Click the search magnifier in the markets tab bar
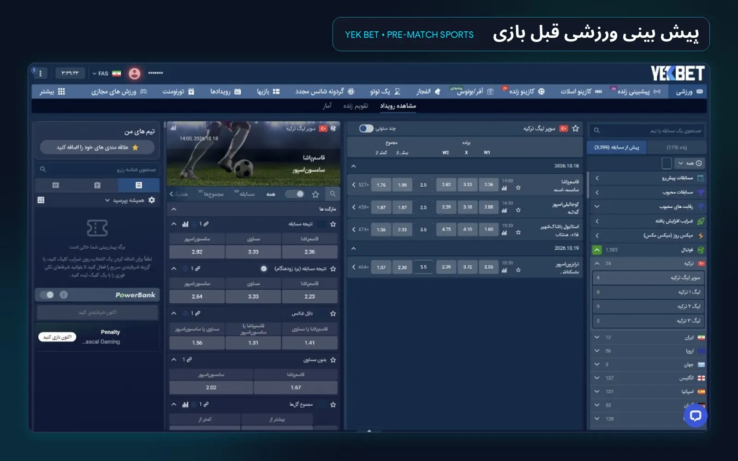 coord(333,194)
